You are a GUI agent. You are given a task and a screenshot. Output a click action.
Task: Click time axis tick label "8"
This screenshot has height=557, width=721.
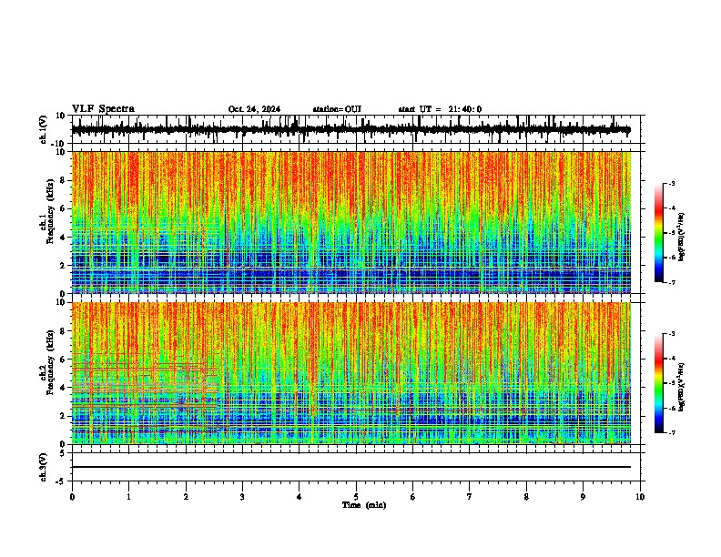(x=526, y=497)
